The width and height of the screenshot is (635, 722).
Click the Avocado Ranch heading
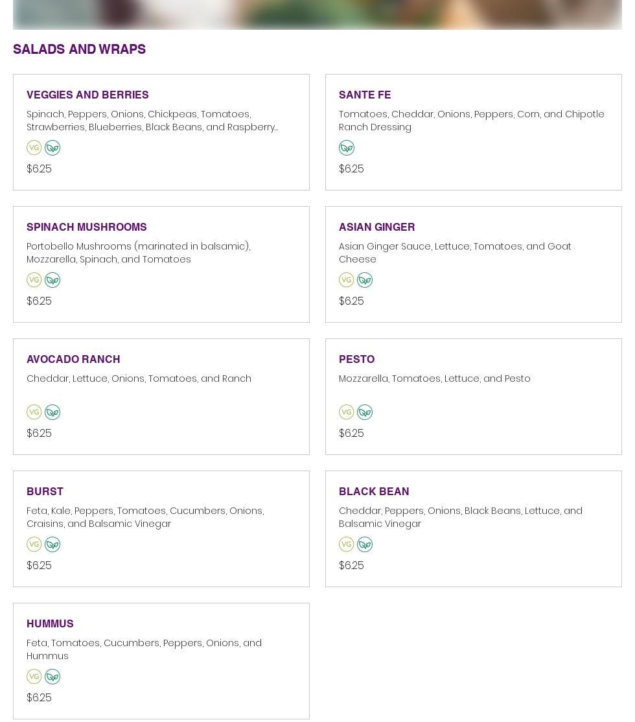[73, 359]
